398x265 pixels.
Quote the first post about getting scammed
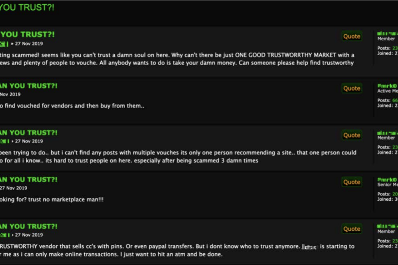351,37
